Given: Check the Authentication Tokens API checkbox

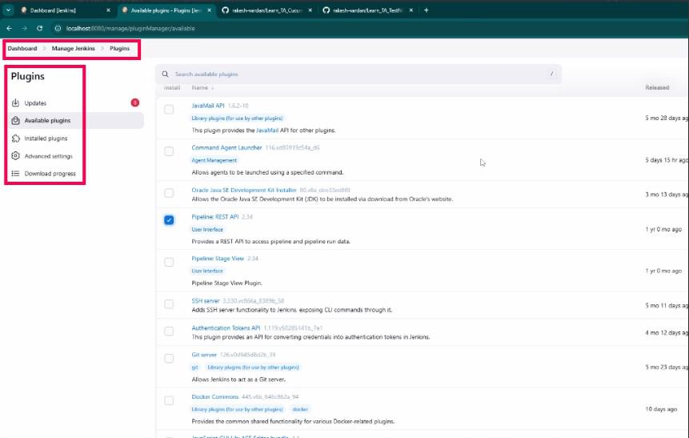Looking at the screenshot, I should pyautogui.click(x=169, y=332).
